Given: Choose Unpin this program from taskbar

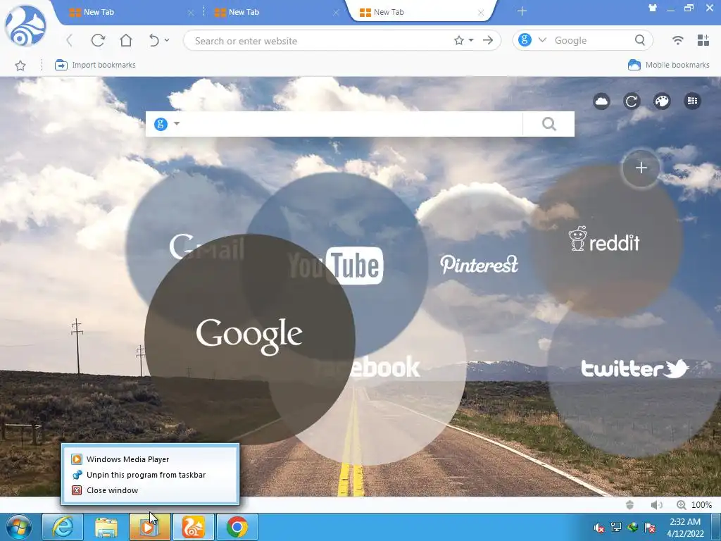Looking at the screenshot, I should click(x=151, y=475).
